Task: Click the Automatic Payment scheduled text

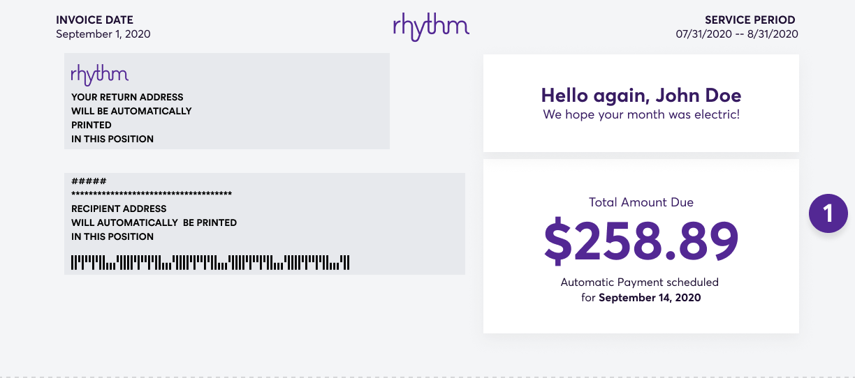Action: (x=640, y=282)
